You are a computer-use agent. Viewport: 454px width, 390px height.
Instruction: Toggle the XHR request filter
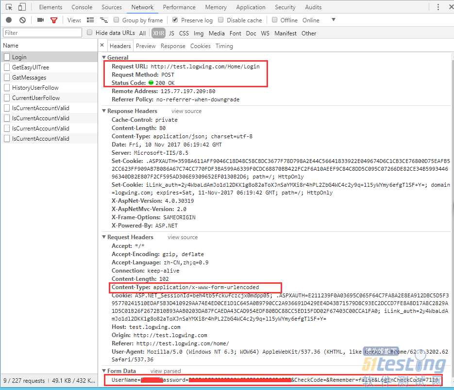(x=158, y=33)
